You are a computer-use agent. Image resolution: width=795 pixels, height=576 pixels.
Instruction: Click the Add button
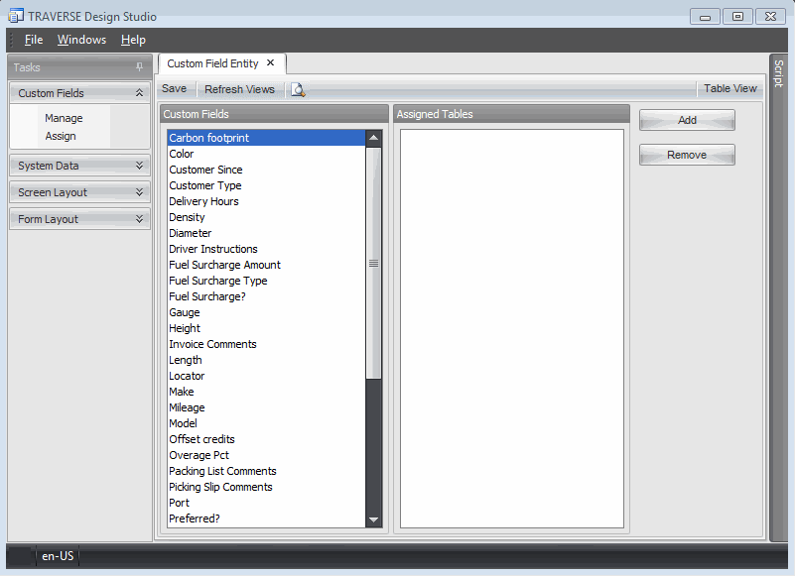click(x=687, y=120)
